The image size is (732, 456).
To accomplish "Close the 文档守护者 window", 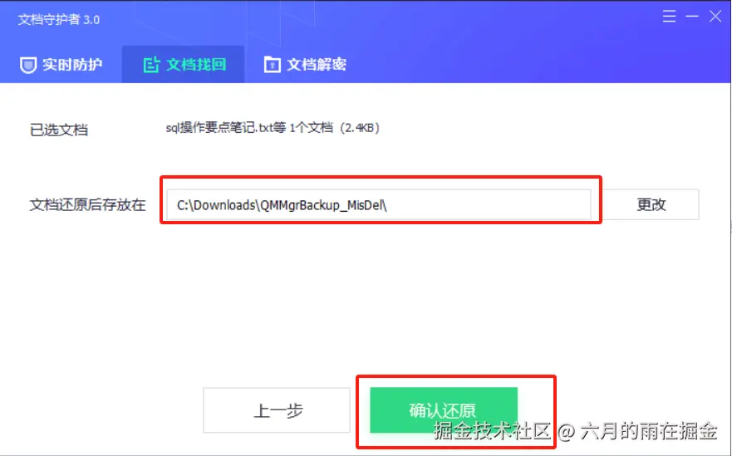I will click(715, 17).
